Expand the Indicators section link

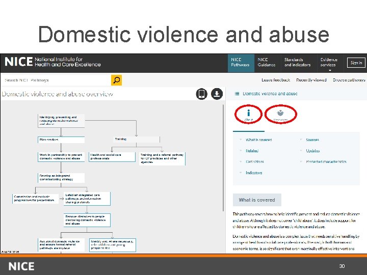click(254, 173)
